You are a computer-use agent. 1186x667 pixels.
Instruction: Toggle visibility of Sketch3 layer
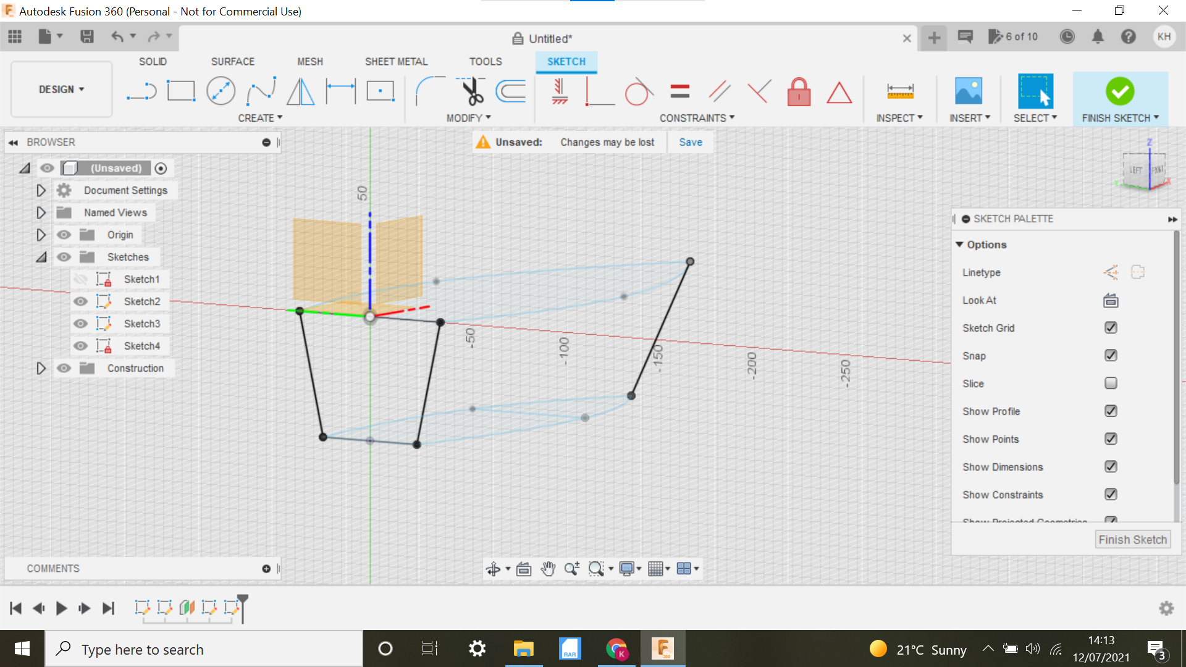pyautogui.click(x=80, y=324)
